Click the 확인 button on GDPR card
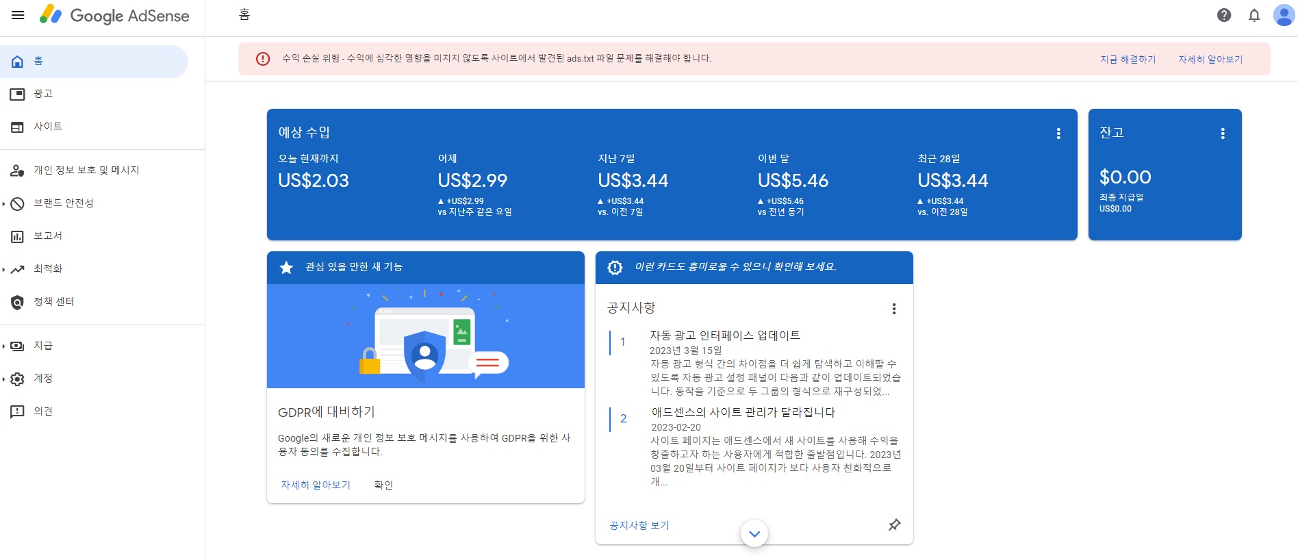The width and height of the screenshot is (1298, 558). [383, 485]
